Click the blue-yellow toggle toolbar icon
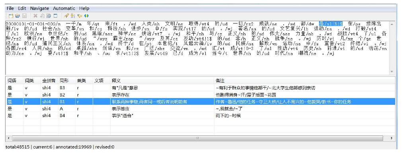The width and height of the screenshot is (407, 158). click(86, 16)
